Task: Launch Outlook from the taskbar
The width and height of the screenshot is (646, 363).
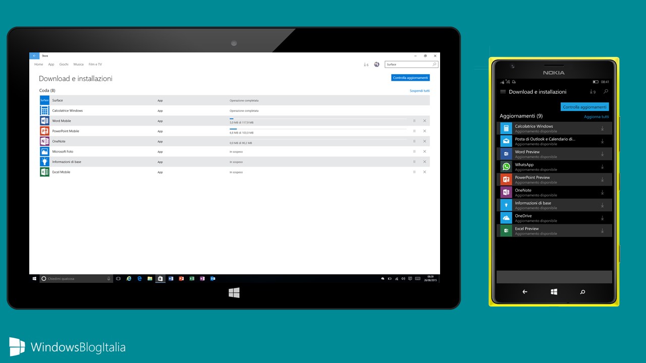Action: (x=213, y=278)
